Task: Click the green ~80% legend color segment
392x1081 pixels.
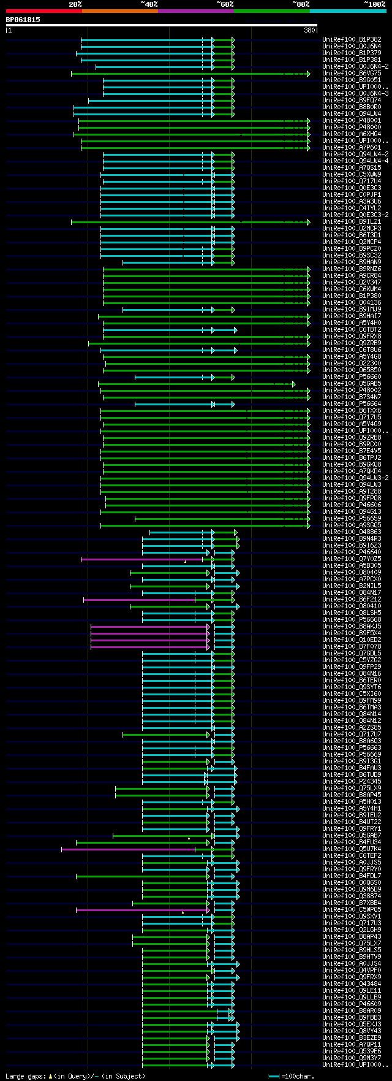Action: click(x=272, y=11)
